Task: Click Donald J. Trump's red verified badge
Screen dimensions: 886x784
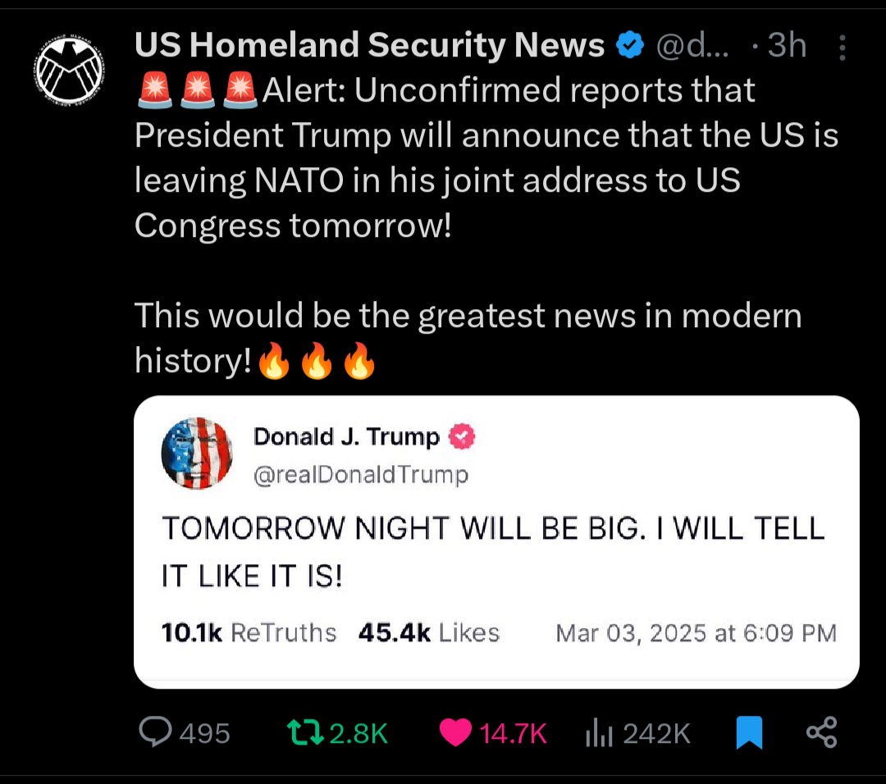Action: (462, 437)
